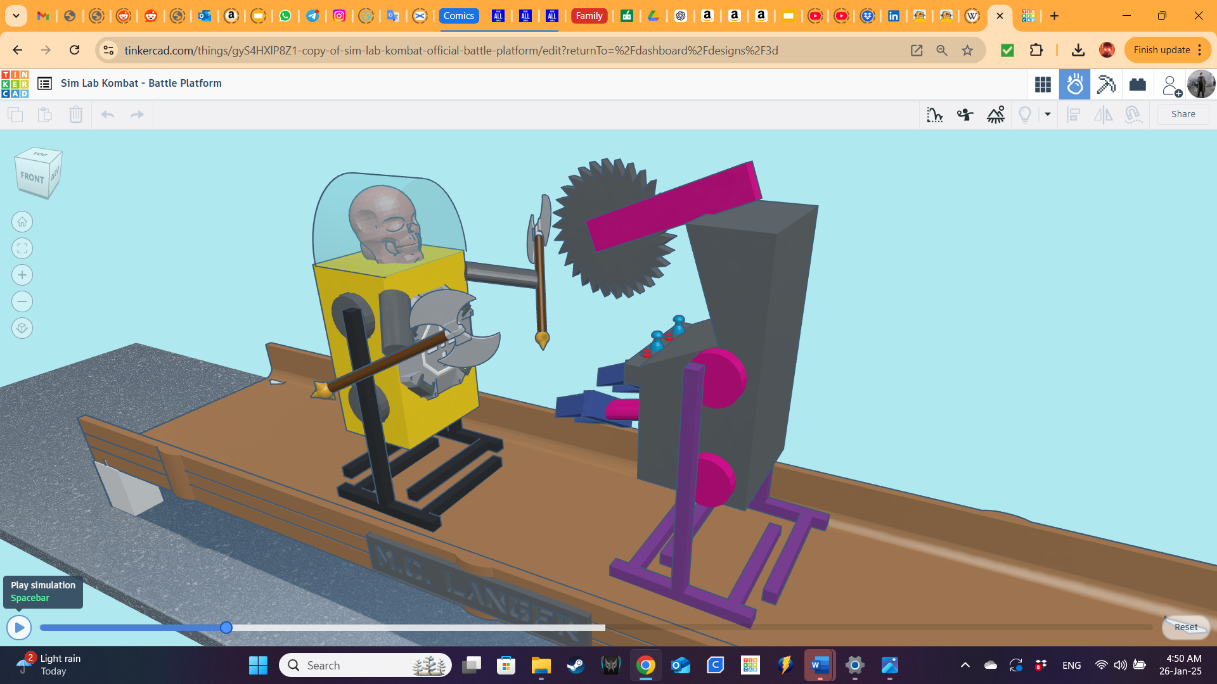Screen dimensions: 1217x684
Task: Click the Redo arrow
Action: [137, 115]
